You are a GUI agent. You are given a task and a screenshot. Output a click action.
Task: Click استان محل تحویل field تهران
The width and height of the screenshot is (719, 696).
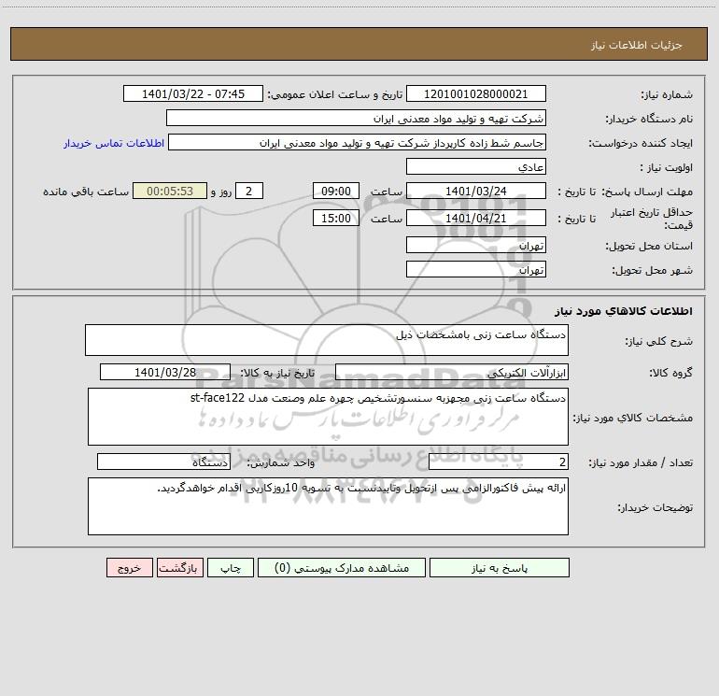[x=476, y=246]
